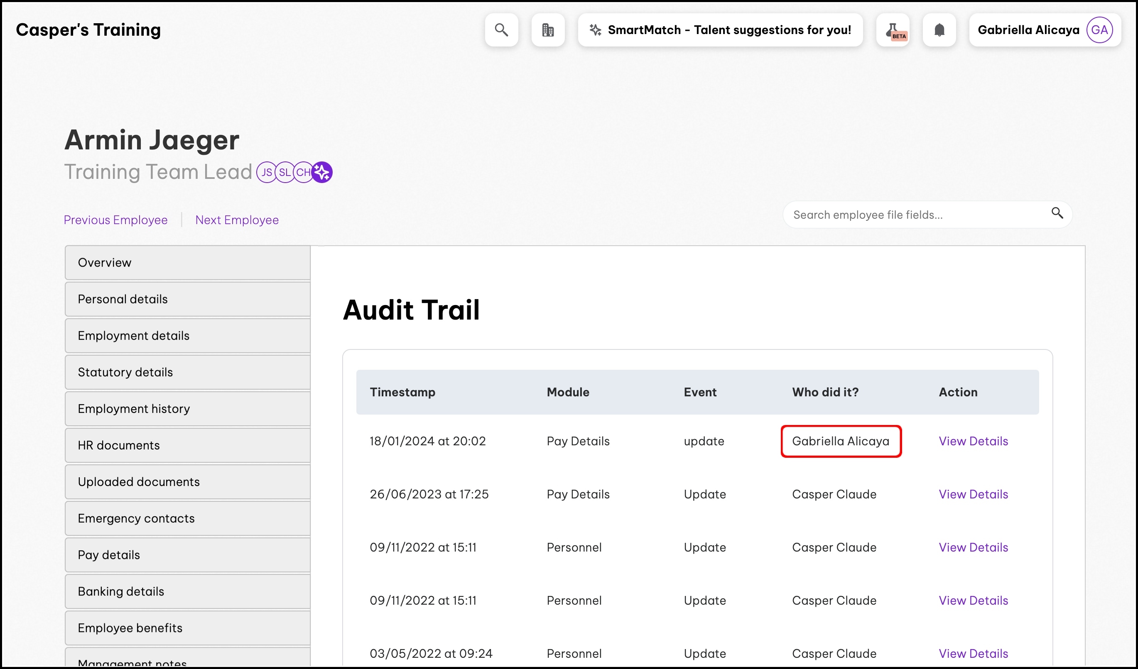Click the GA user avatar
Image resolution: width=1138 pixels, height=669 pixels.
1099,30
